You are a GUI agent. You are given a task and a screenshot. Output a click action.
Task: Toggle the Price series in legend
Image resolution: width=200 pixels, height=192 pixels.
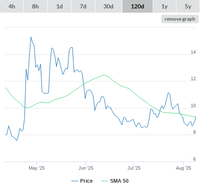(x=86, y=181)
